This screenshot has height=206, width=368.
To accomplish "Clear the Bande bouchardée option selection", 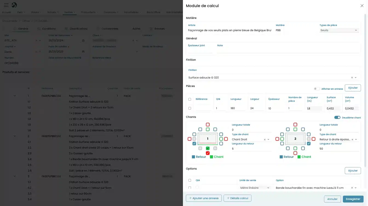I will [x=352, y=188].
